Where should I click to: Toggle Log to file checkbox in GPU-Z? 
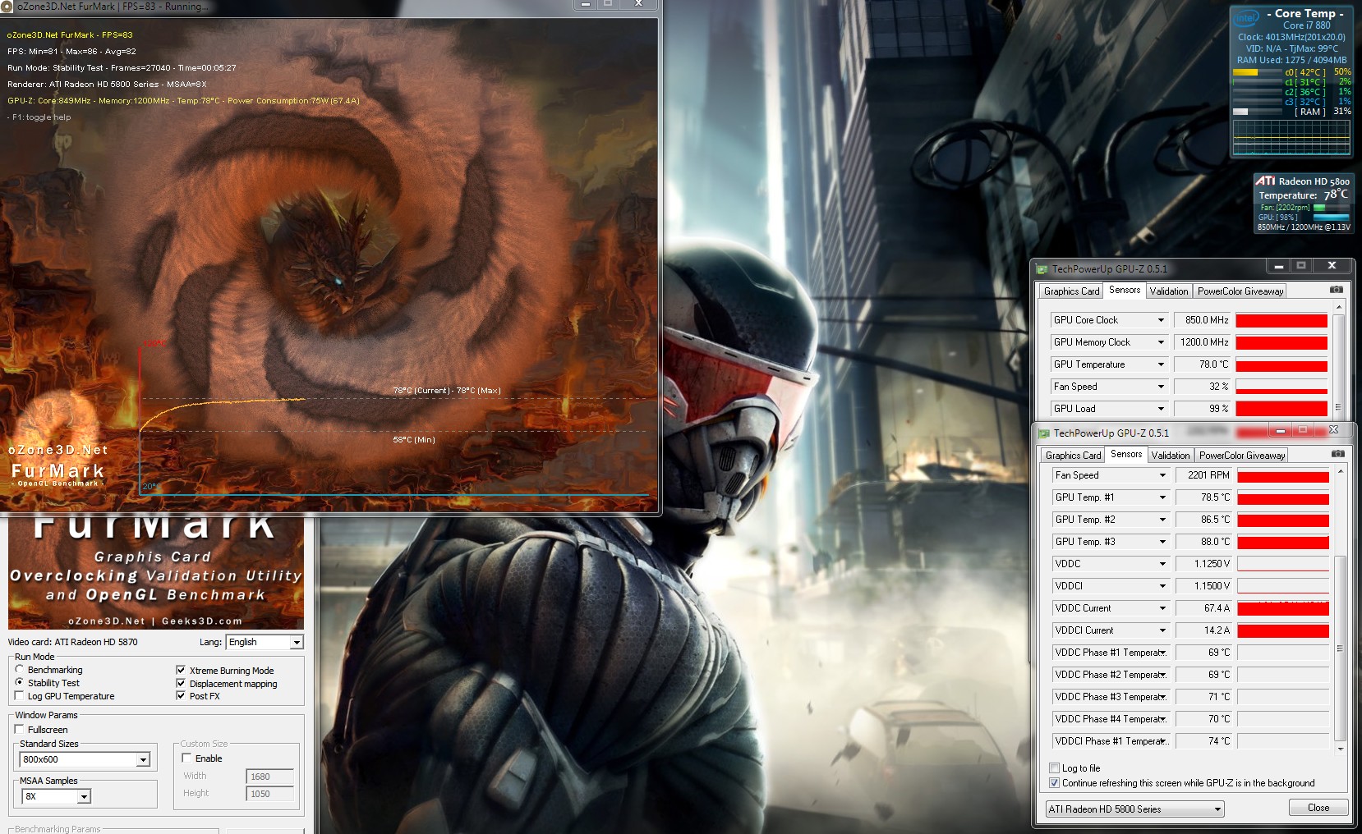pos(1054,768)
